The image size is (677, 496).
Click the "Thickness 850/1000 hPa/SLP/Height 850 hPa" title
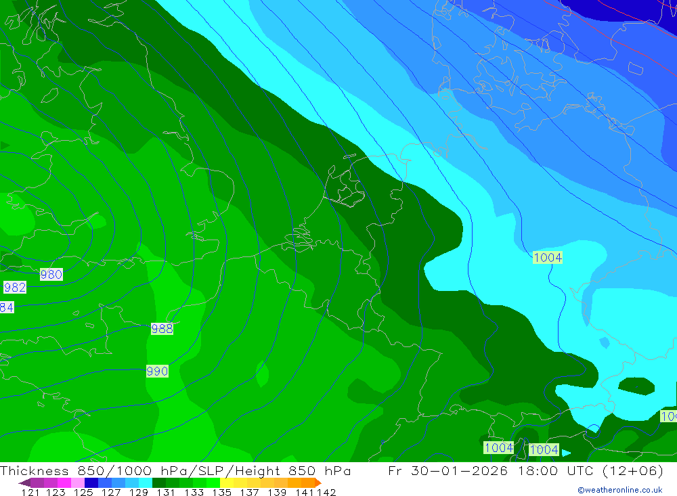pos(175,470)
